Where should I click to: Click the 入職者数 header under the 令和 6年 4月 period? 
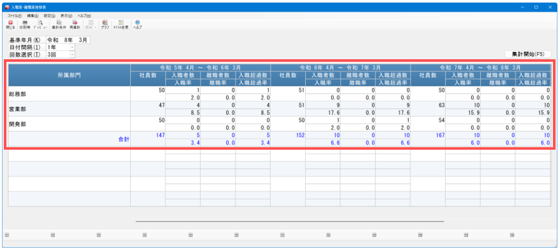pyautogui.click(x=322, y=75)
